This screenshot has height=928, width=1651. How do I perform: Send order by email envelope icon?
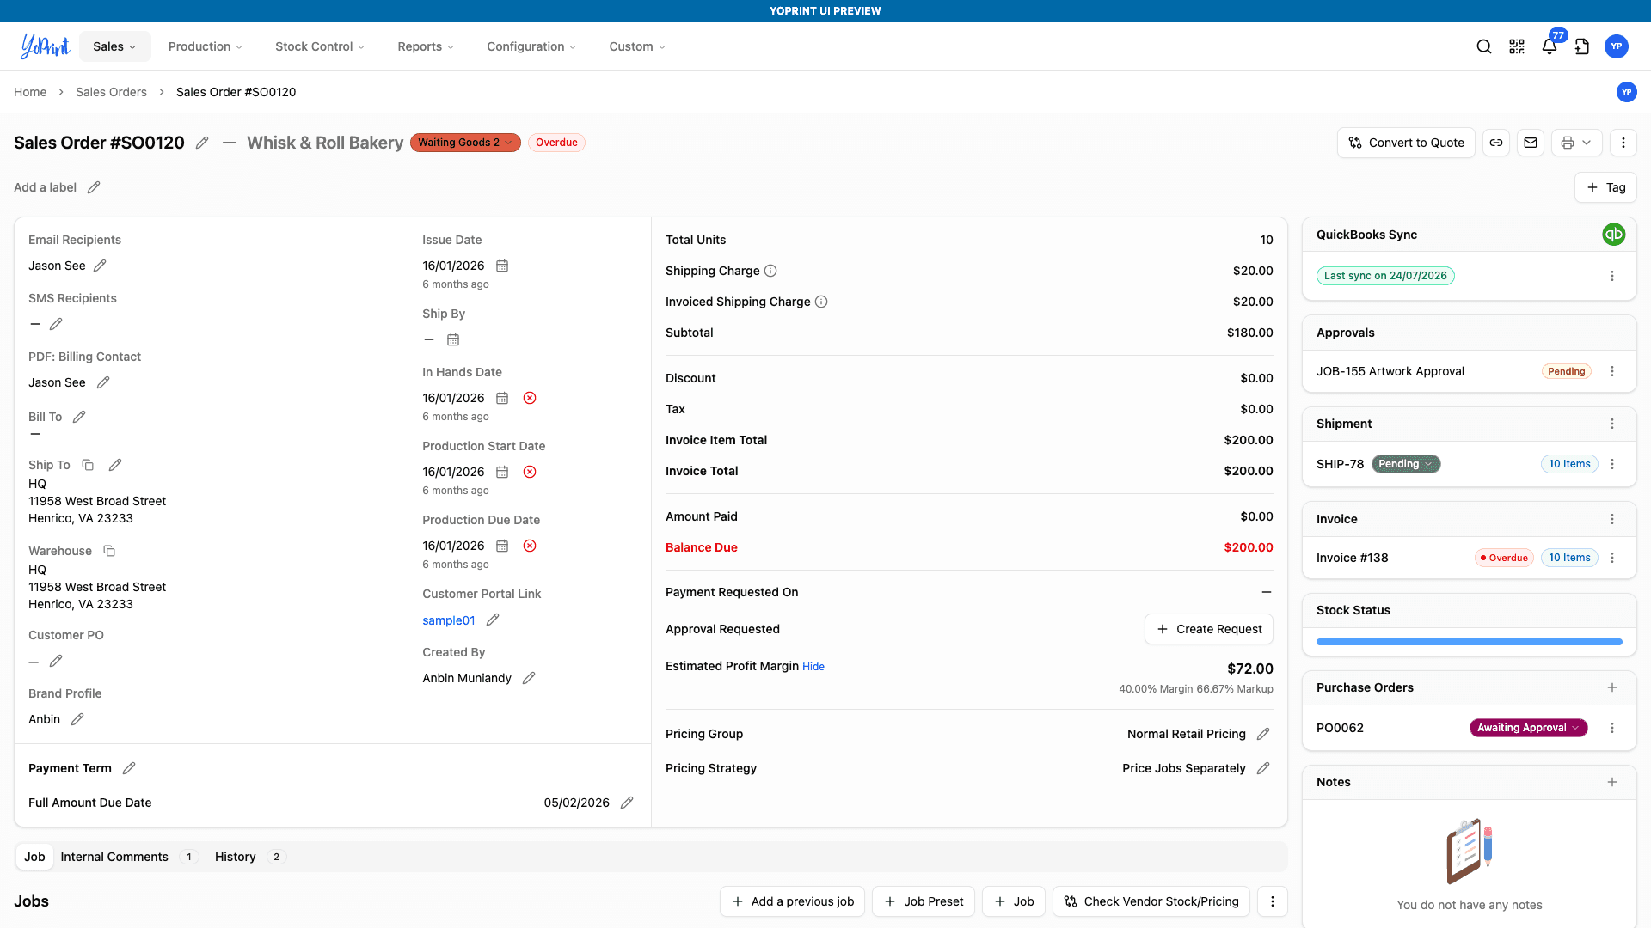pos(1531,143)
